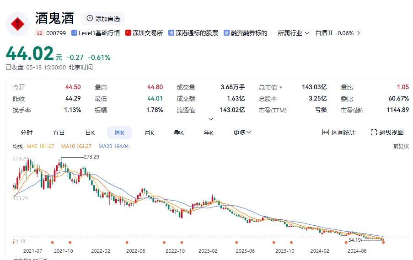Click event marker dot above 2021-10
Image resolution: width=413 pixels, height=260 pixels.
pos(70,242)
